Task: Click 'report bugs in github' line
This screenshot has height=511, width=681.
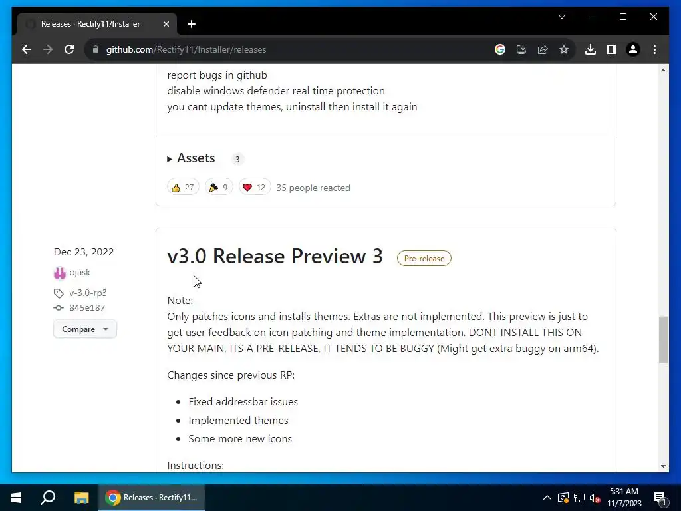Action: pyautogui.click(x=217, y=75)
